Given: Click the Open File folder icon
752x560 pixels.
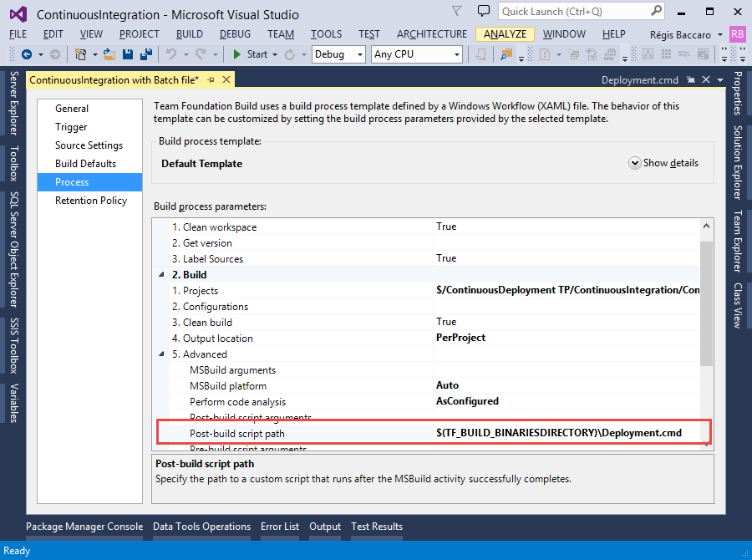Looking at the screenshot, I should 109,54.
